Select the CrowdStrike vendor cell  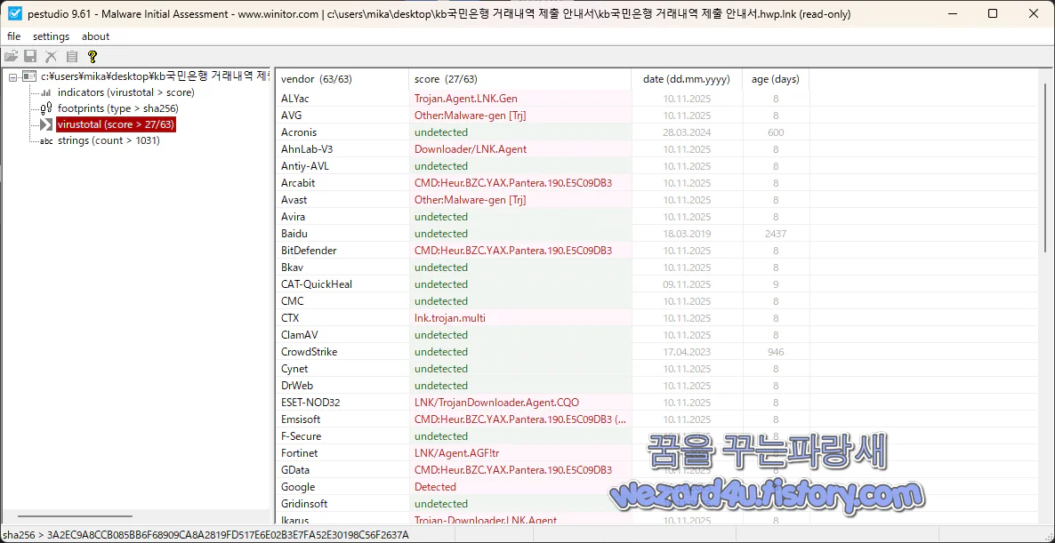pyautogui.click(x=342, y=351)
